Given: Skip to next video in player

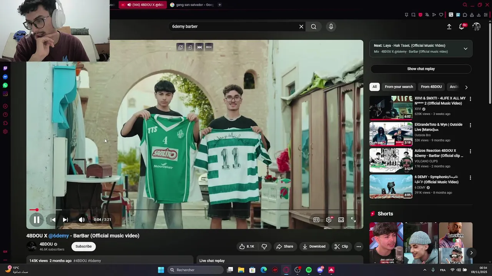Looking at the screenshot, I should pyautogui.click(x=65, y=220).
